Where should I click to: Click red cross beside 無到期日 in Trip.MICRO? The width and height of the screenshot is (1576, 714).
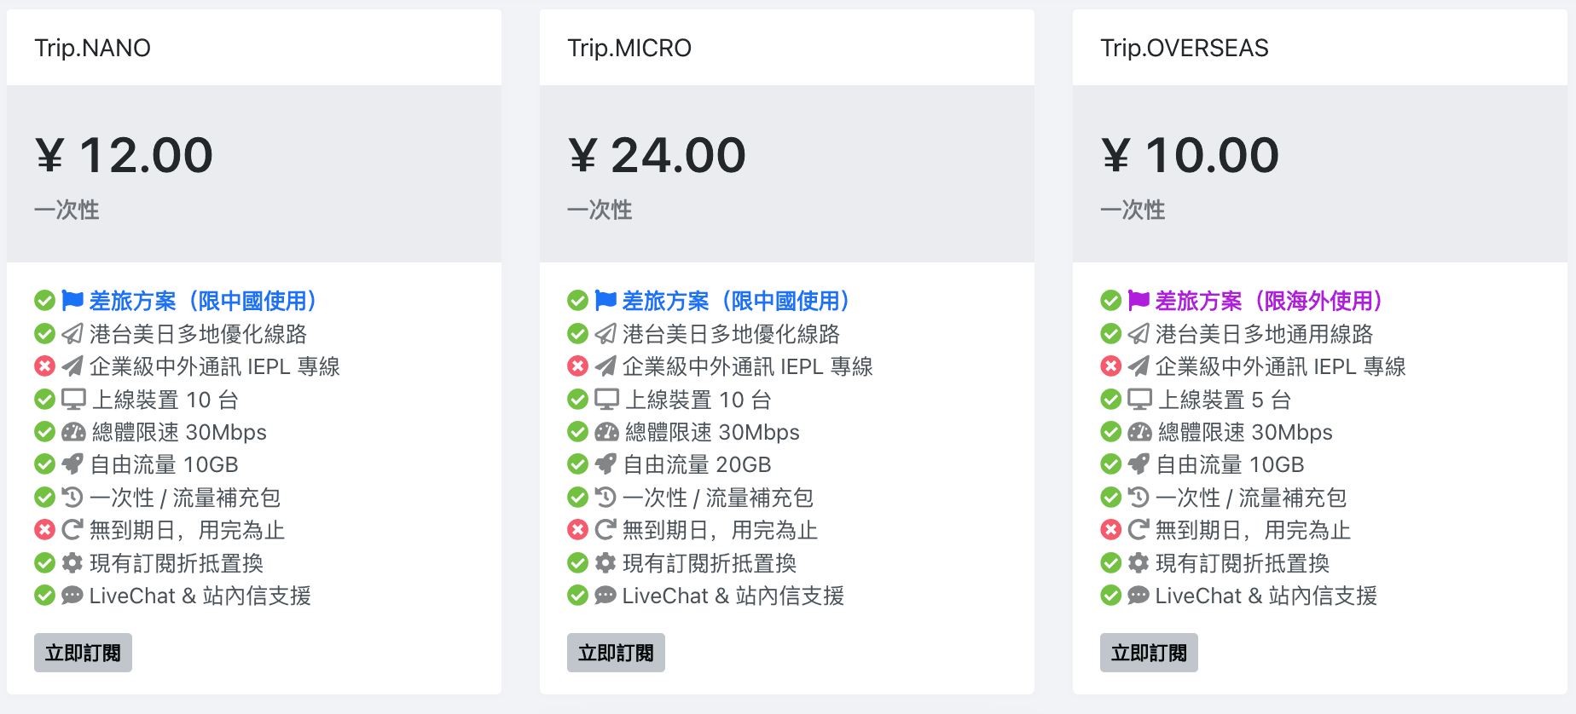pyautogui.click(x=577, y=530)
